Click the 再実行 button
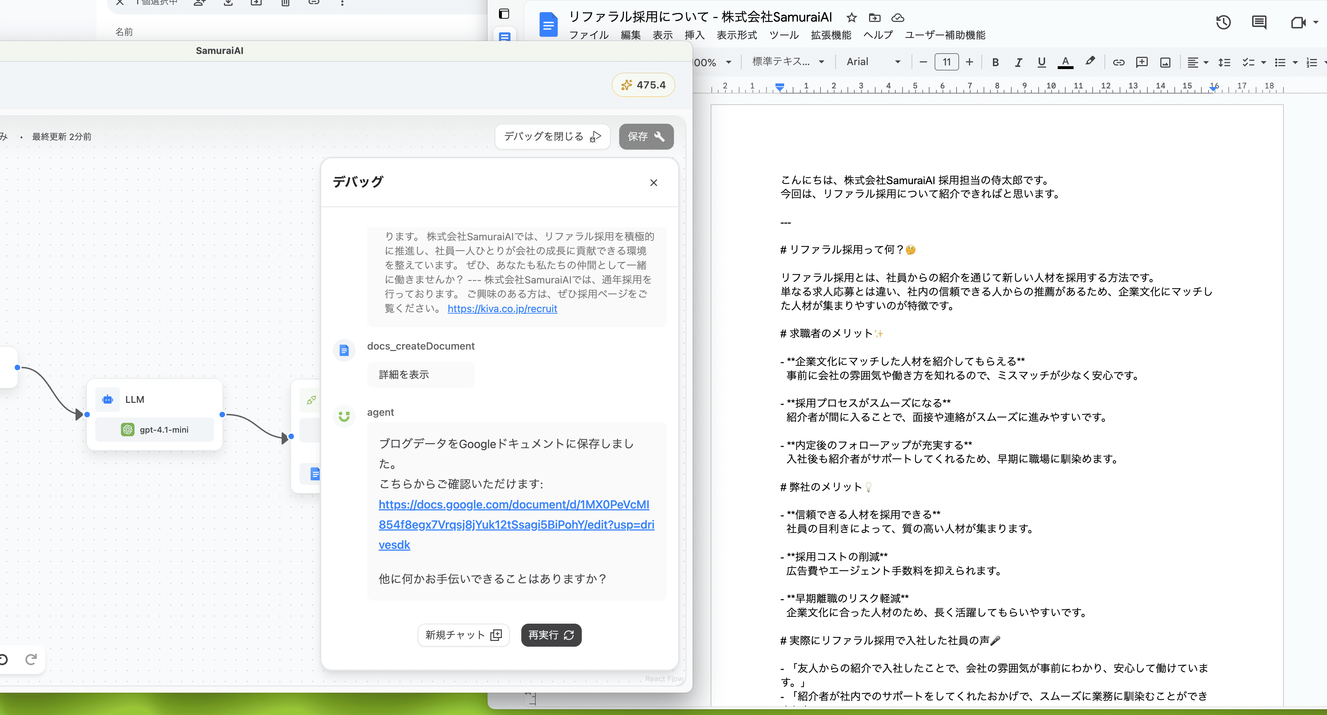This screenshot has height=715, width=1327. pos(551,635)
